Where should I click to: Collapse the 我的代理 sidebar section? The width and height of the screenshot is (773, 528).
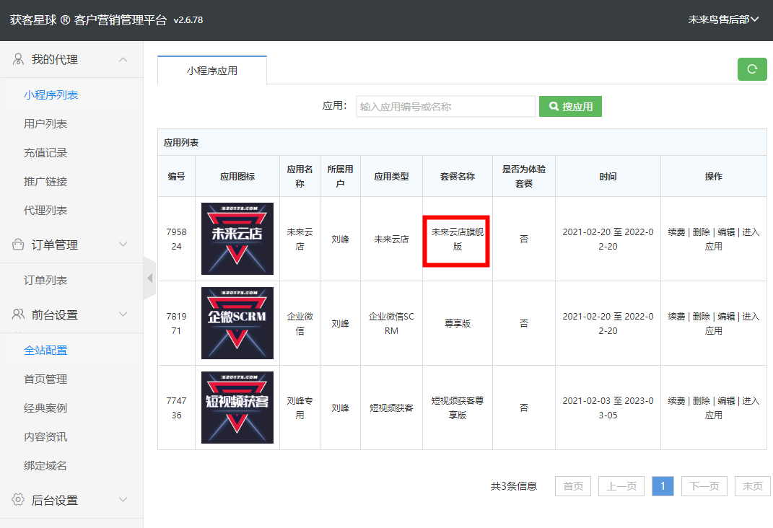[x=123, y=60]
